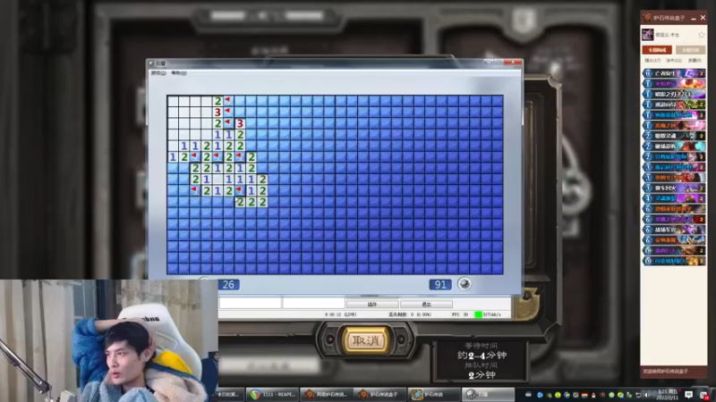Click the favorite star icon in deck tracker

(701, 35)
